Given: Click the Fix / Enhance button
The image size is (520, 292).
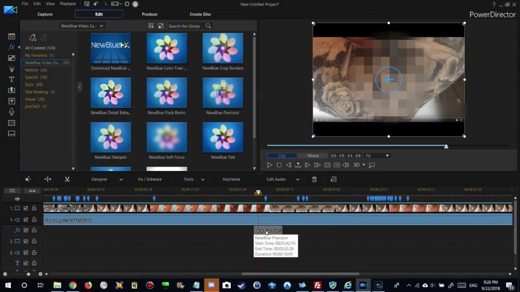Looking at the screenshot, I should (149, 179).
